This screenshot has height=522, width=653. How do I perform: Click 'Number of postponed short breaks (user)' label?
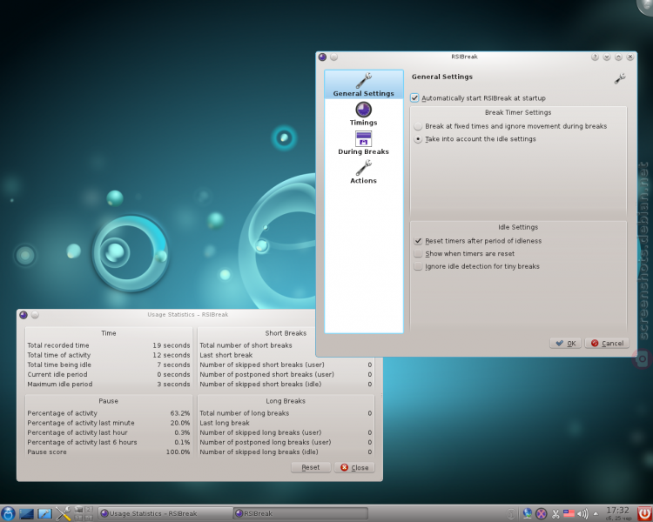pyautogui.click(x=267, y=374)
